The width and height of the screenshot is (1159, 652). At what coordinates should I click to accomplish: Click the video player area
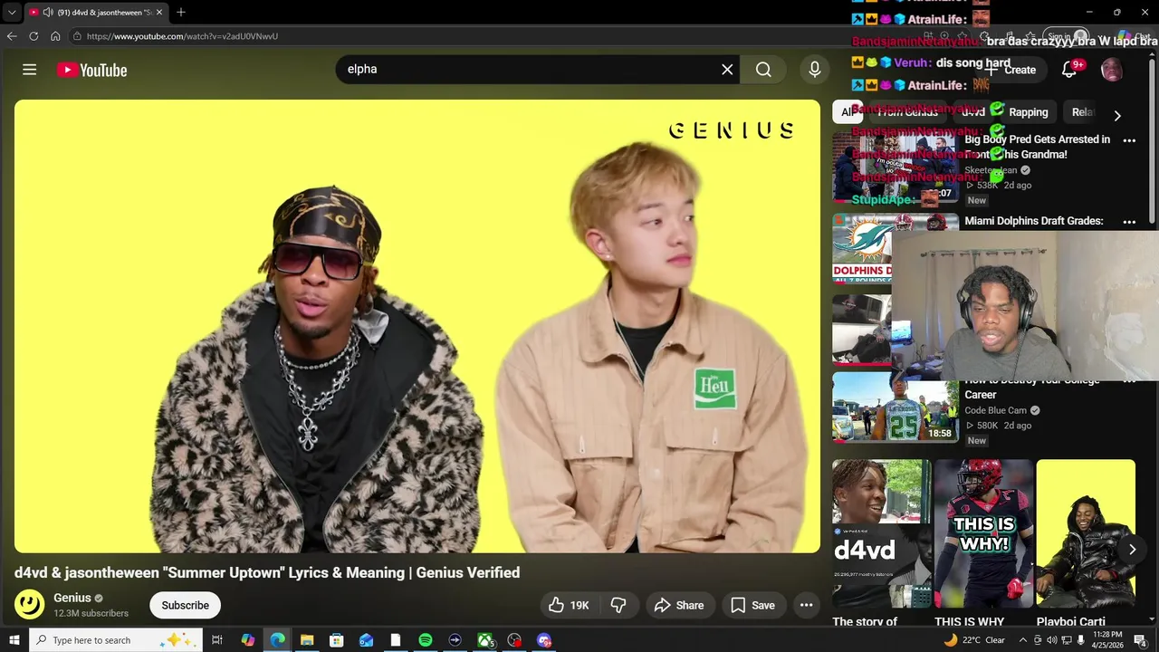pos(417,326)
